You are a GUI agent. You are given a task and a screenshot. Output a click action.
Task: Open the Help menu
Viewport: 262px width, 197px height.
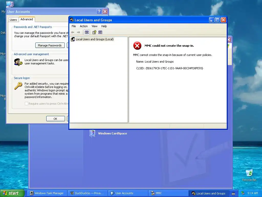pyautogui.click(x=104, y=26)
